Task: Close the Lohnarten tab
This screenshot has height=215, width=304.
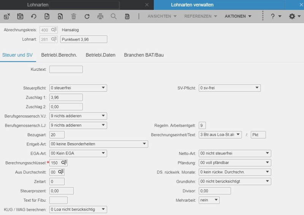Action: tap(147, 5)
